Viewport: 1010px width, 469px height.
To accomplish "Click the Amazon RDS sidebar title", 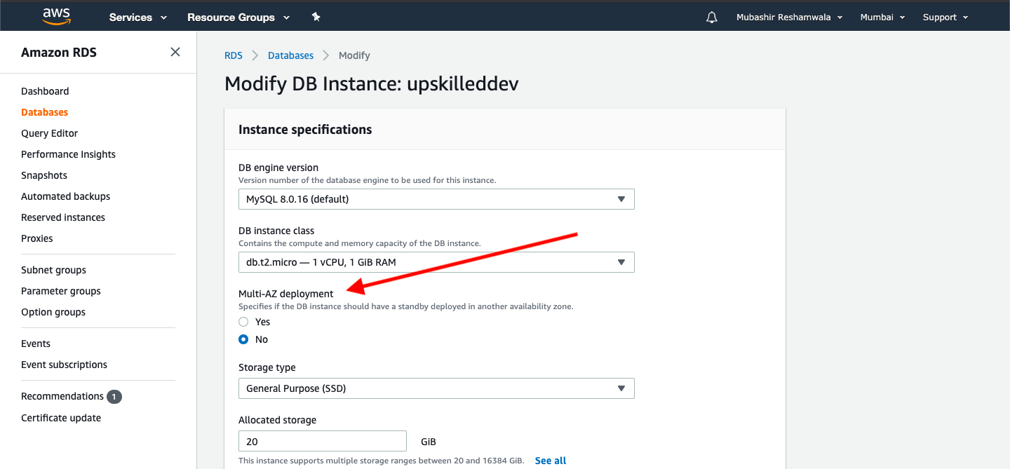I will click(59, 53).
